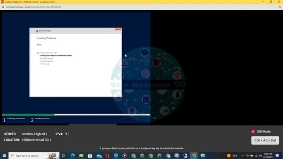
Task: Click the 'Installing updates' step text
Action: (x=46, y=61)
